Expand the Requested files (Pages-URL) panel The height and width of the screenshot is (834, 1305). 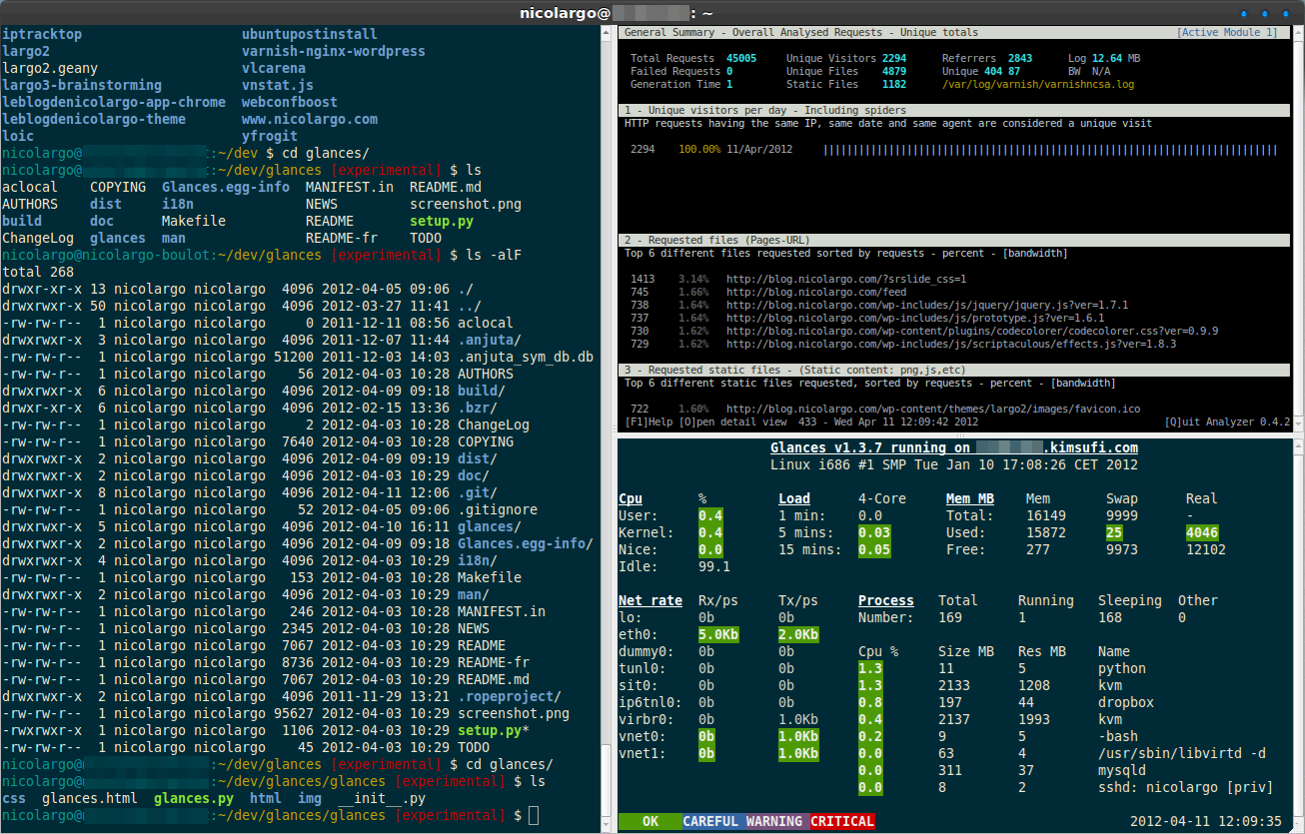(715, 240)
